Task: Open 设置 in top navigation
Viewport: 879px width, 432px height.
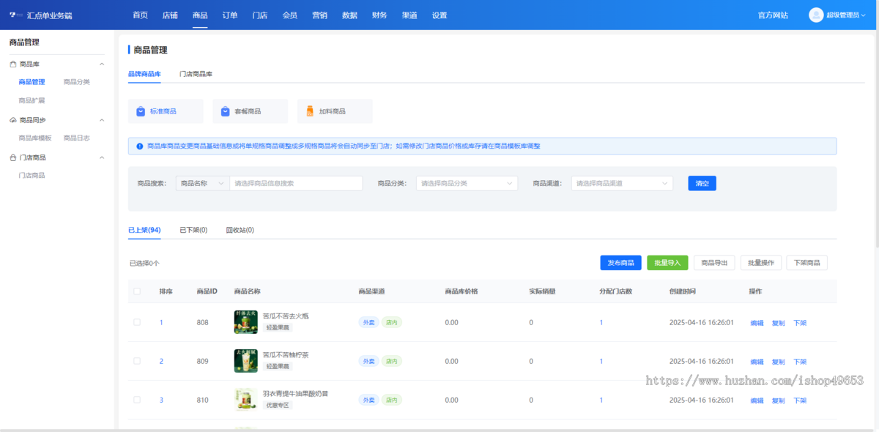Action: tap(439, 15)
